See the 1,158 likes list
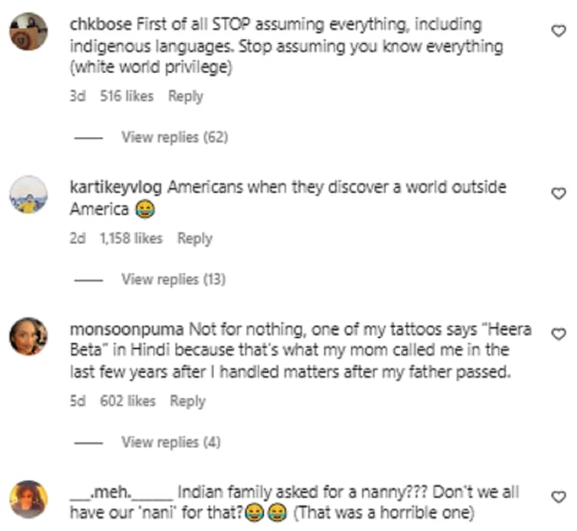 click(x=131, y=238)
